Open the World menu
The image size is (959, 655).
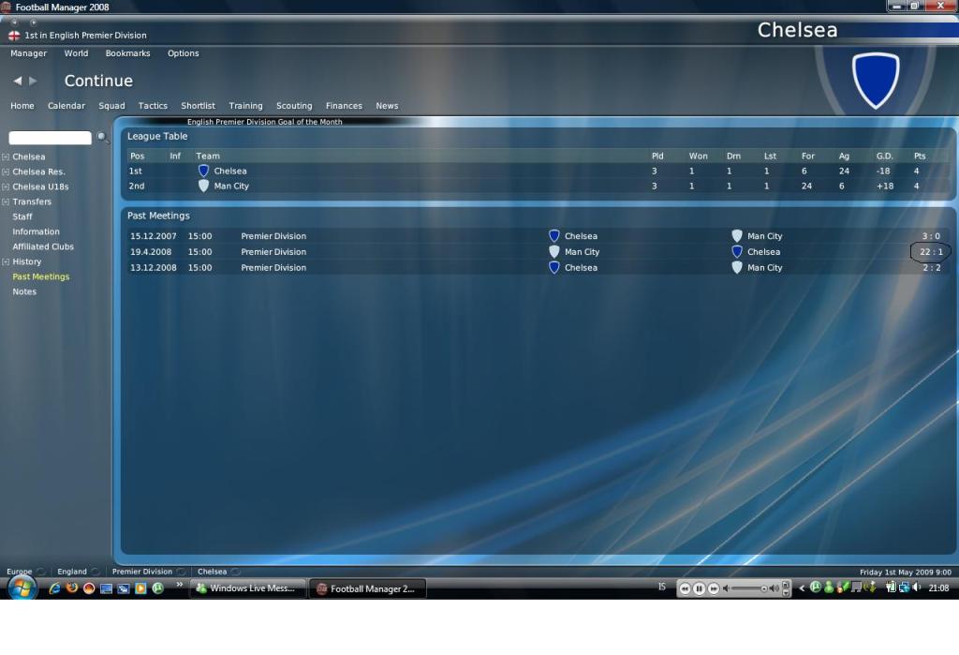pyautogui.click(x=77, y=53)
